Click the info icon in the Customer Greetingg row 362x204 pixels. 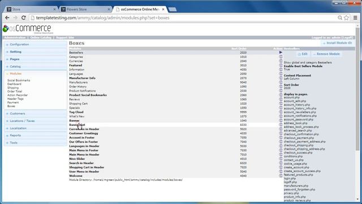(281, 133)
